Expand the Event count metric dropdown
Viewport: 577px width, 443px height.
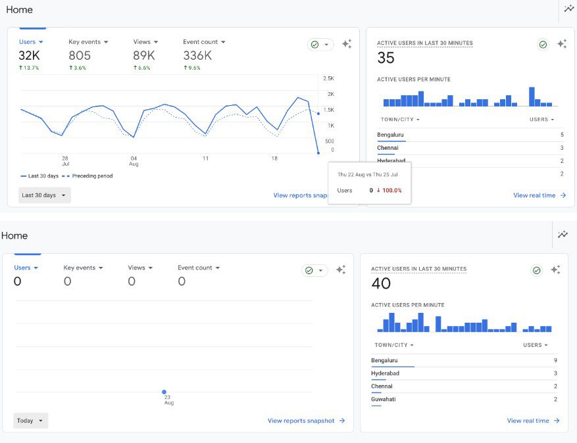click(x=205, y=41)
